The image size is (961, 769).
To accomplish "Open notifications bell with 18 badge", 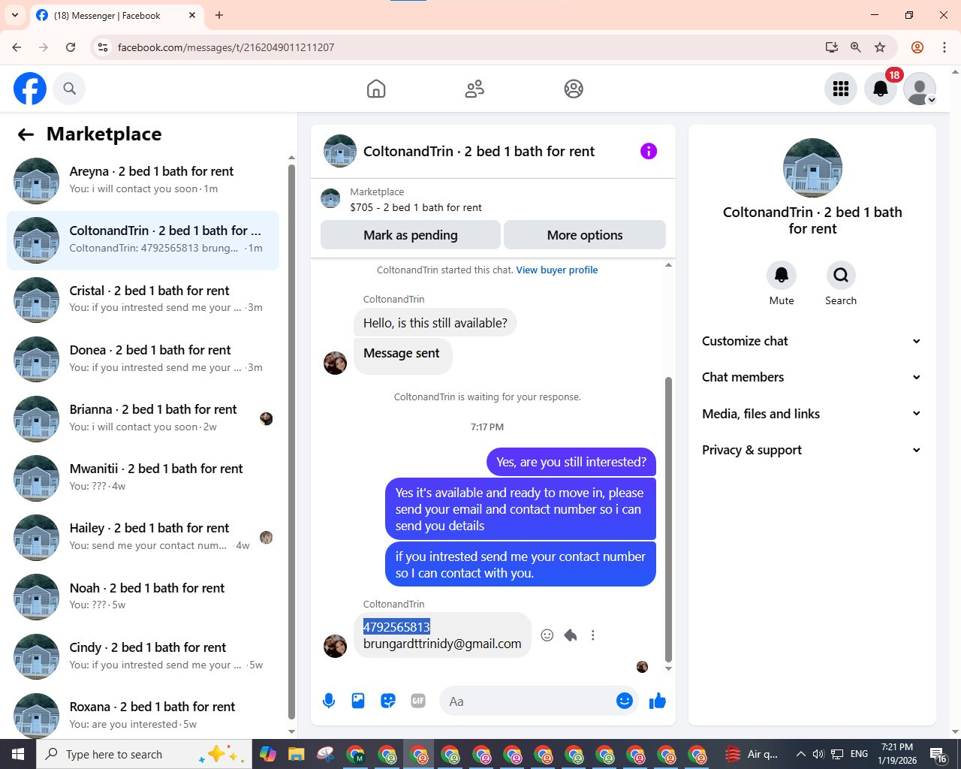I will point(881,89).
